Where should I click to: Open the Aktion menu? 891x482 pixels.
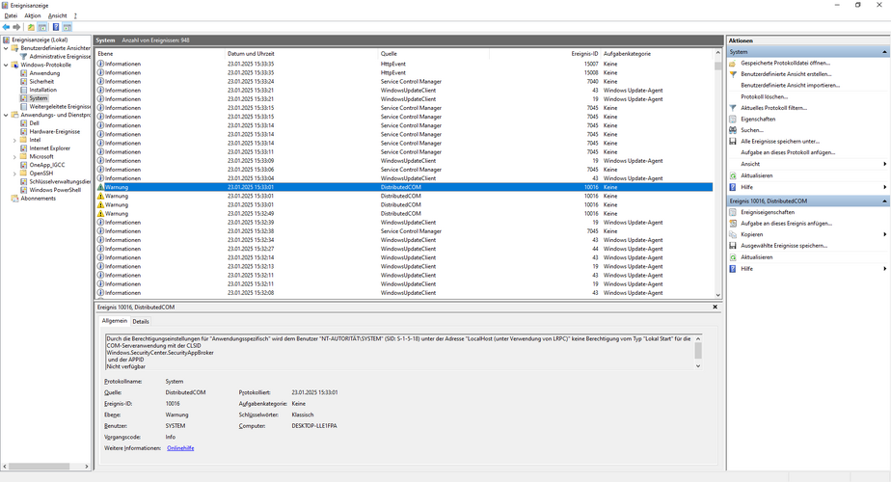pos(33,16)
